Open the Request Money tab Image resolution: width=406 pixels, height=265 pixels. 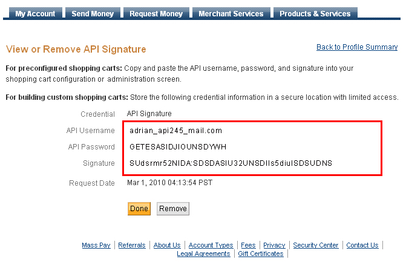tap(156, 13)
